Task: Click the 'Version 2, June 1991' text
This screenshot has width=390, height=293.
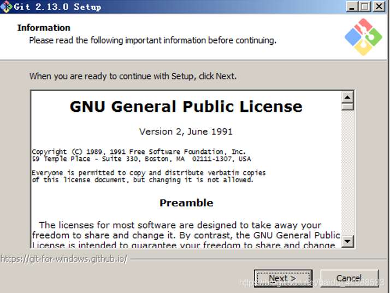Action: (x=186, y=131)
